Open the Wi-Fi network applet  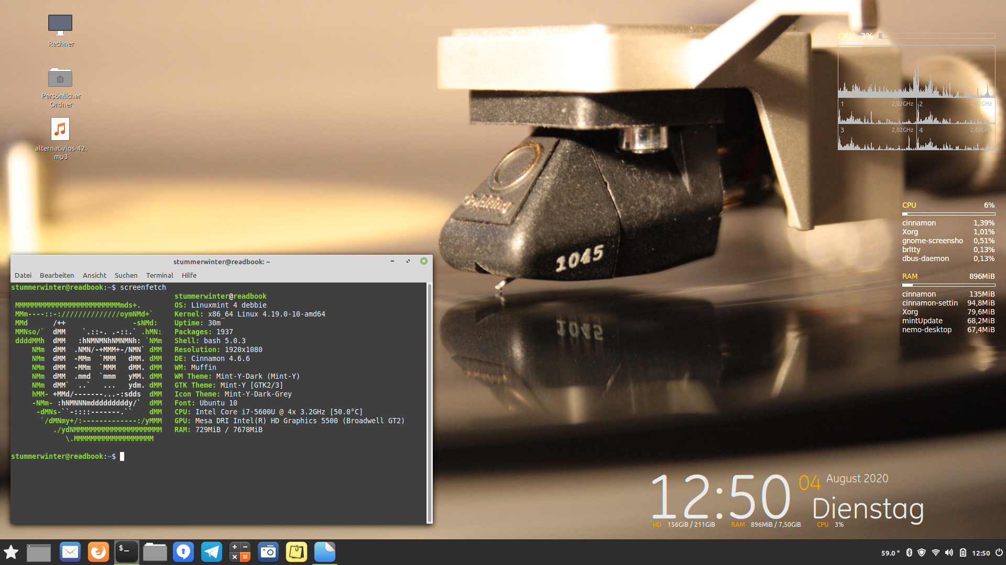point(936,552)
